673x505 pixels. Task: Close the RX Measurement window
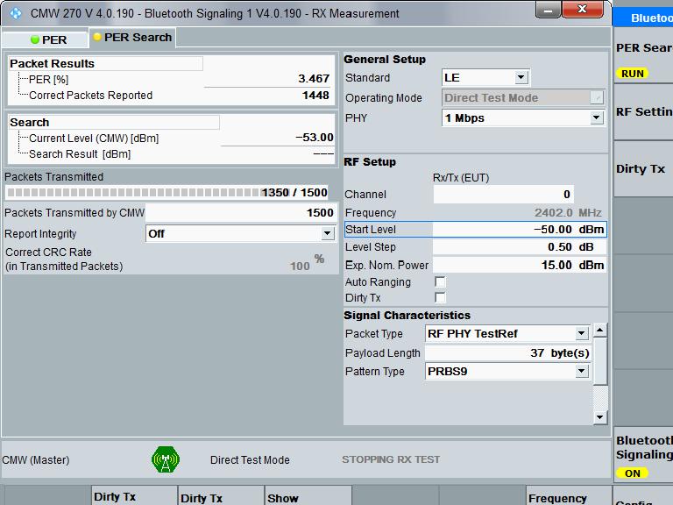583,10
